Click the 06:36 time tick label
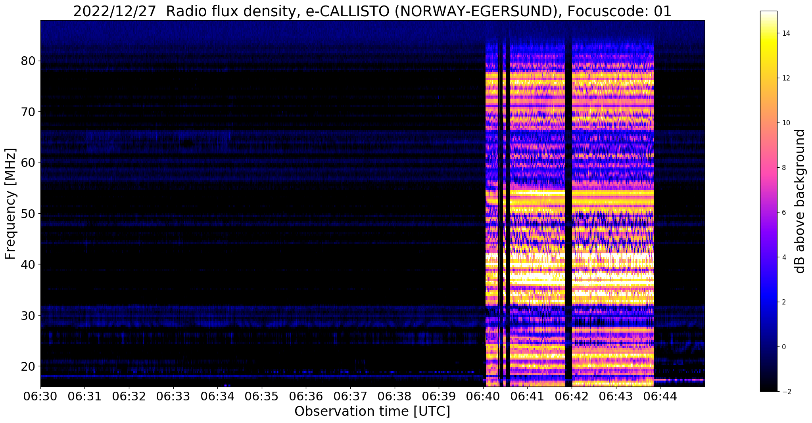The height and width of the screenshot is (423, 812). click(x=306, y=396)
